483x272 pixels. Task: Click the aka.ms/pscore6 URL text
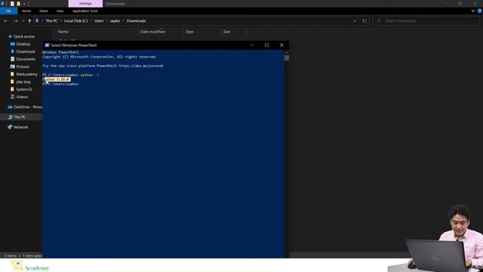click(x=141, y=66)
